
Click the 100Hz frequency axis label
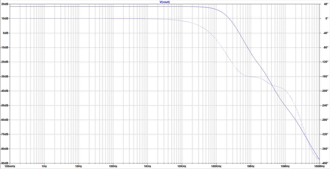click(113, 167)
